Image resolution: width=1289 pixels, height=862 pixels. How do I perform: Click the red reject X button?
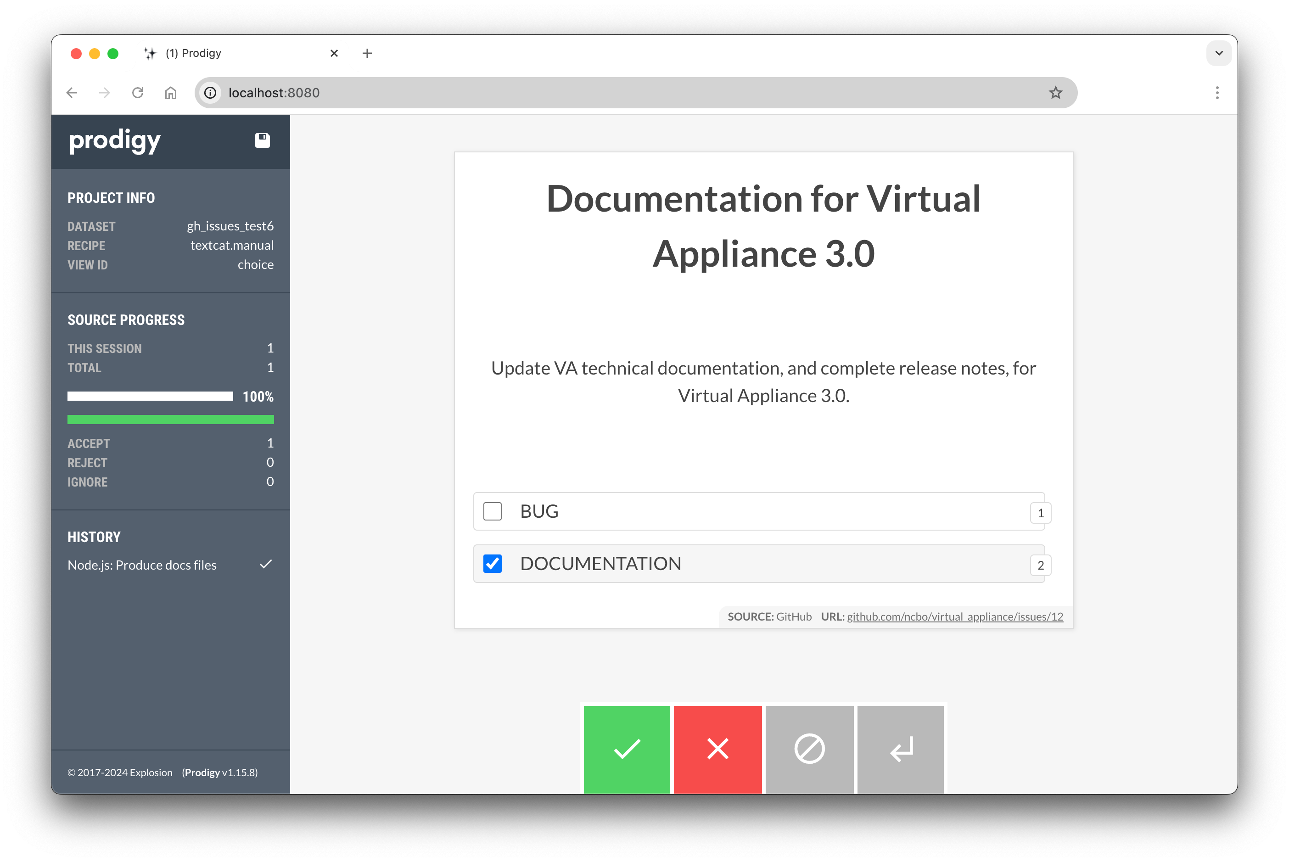click(x=717, y=749)
